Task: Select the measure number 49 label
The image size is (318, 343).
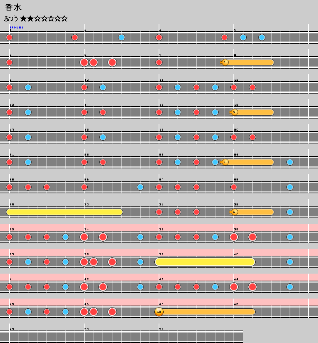Action: click(12, 329)
